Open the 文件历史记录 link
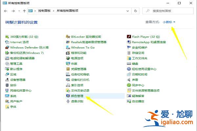197x131 pixels. click(80, 91)
